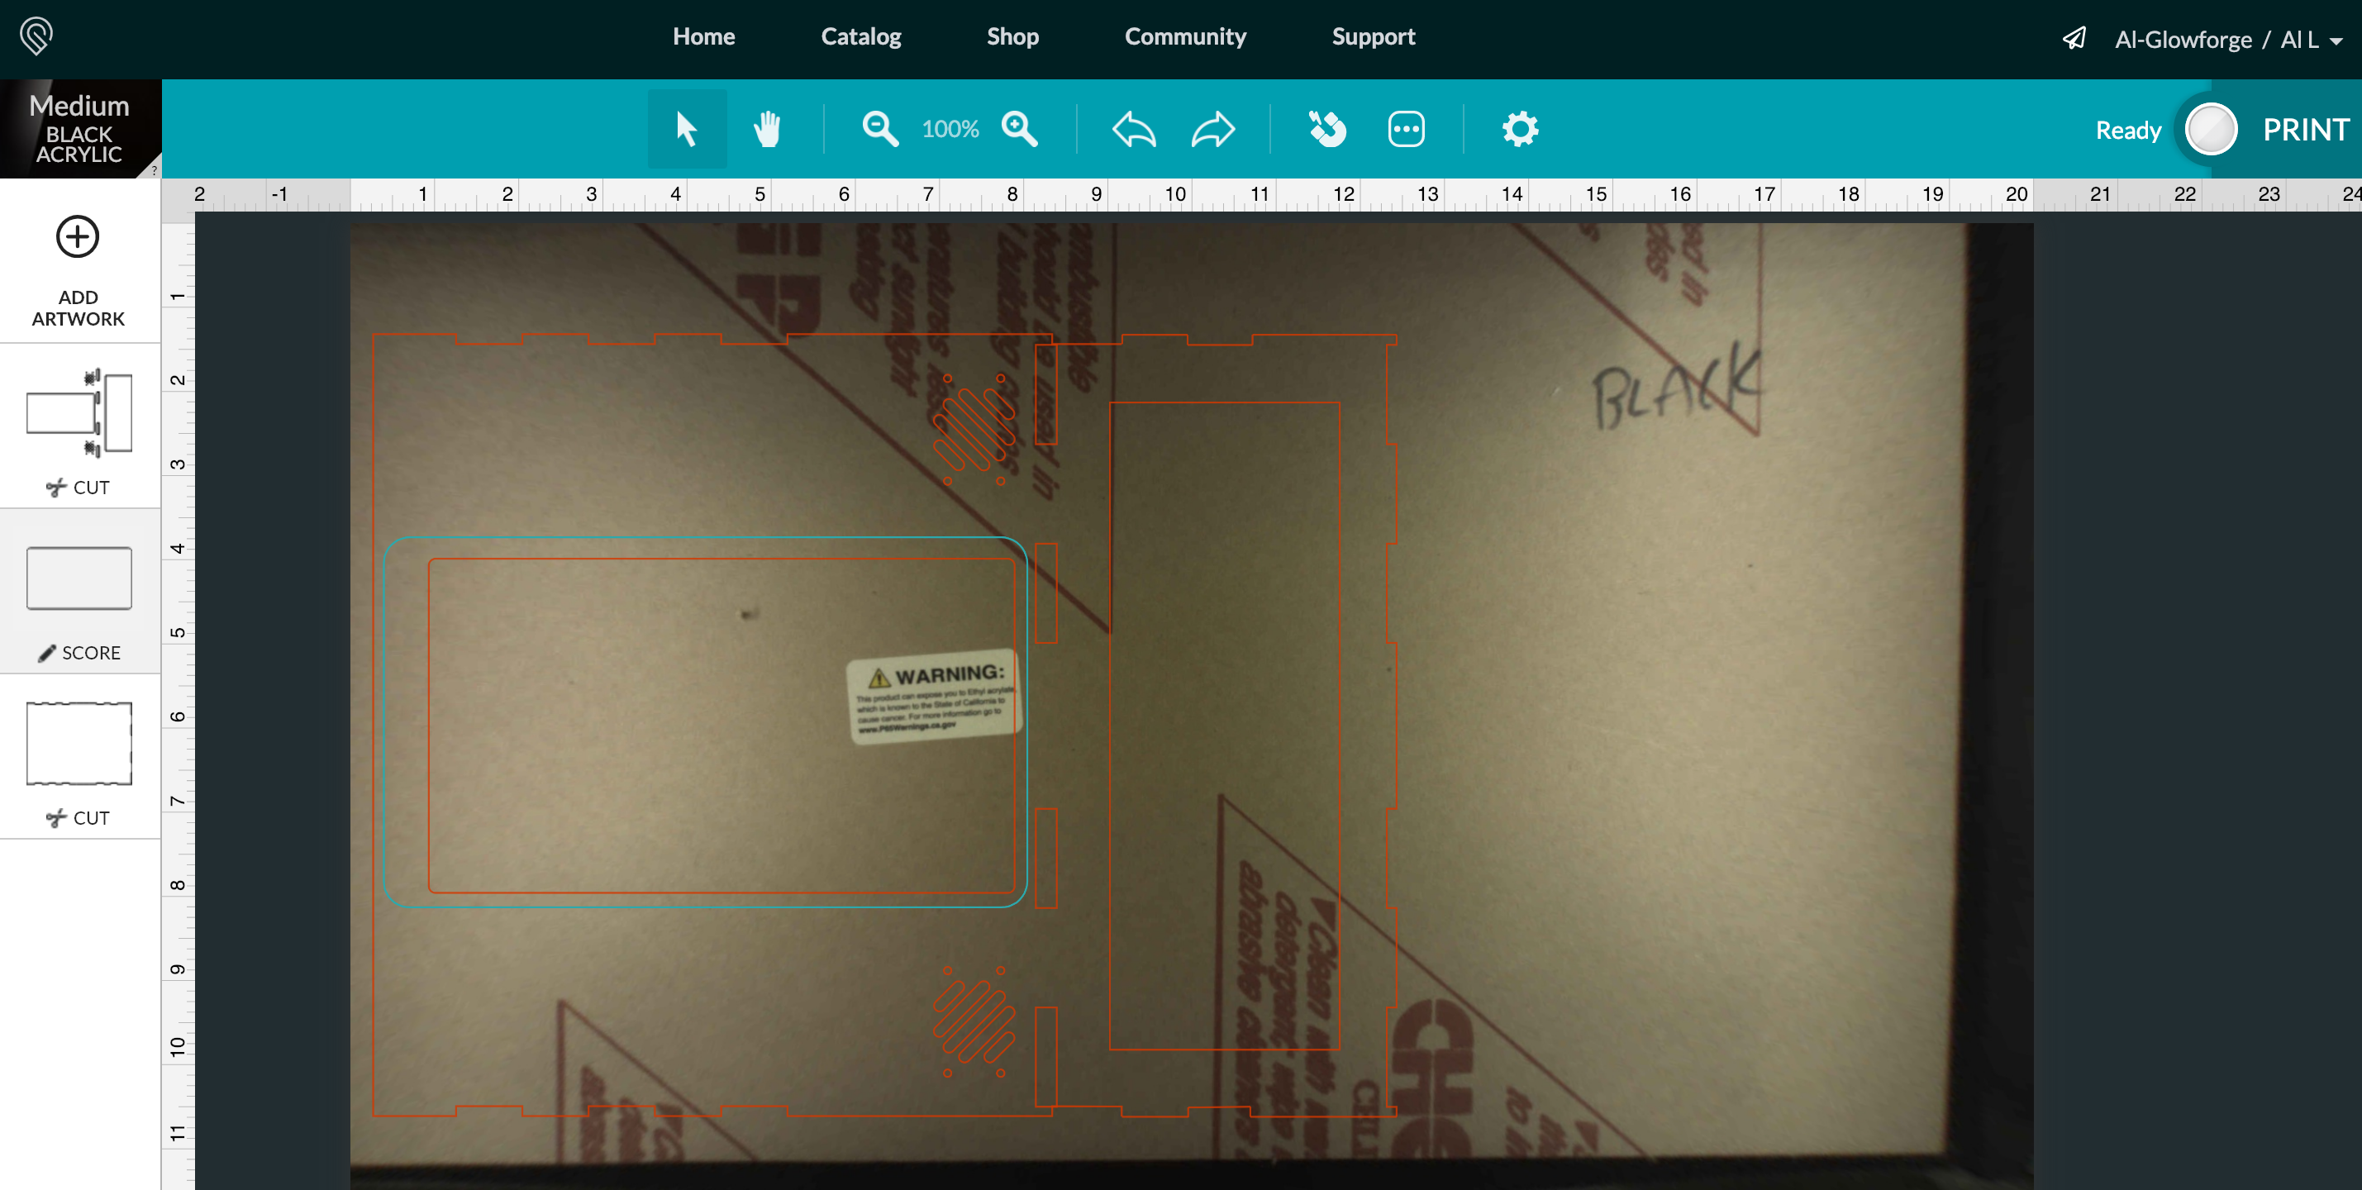2362x1190 pixels.
Task: Zoom out of the workspace
Action: [x=879, y=128]
